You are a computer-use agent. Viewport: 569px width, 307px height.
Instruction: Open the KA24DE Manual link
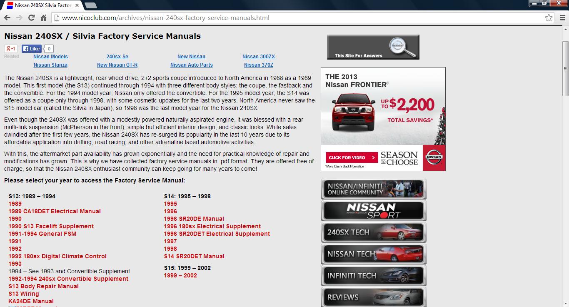point(31,301)
